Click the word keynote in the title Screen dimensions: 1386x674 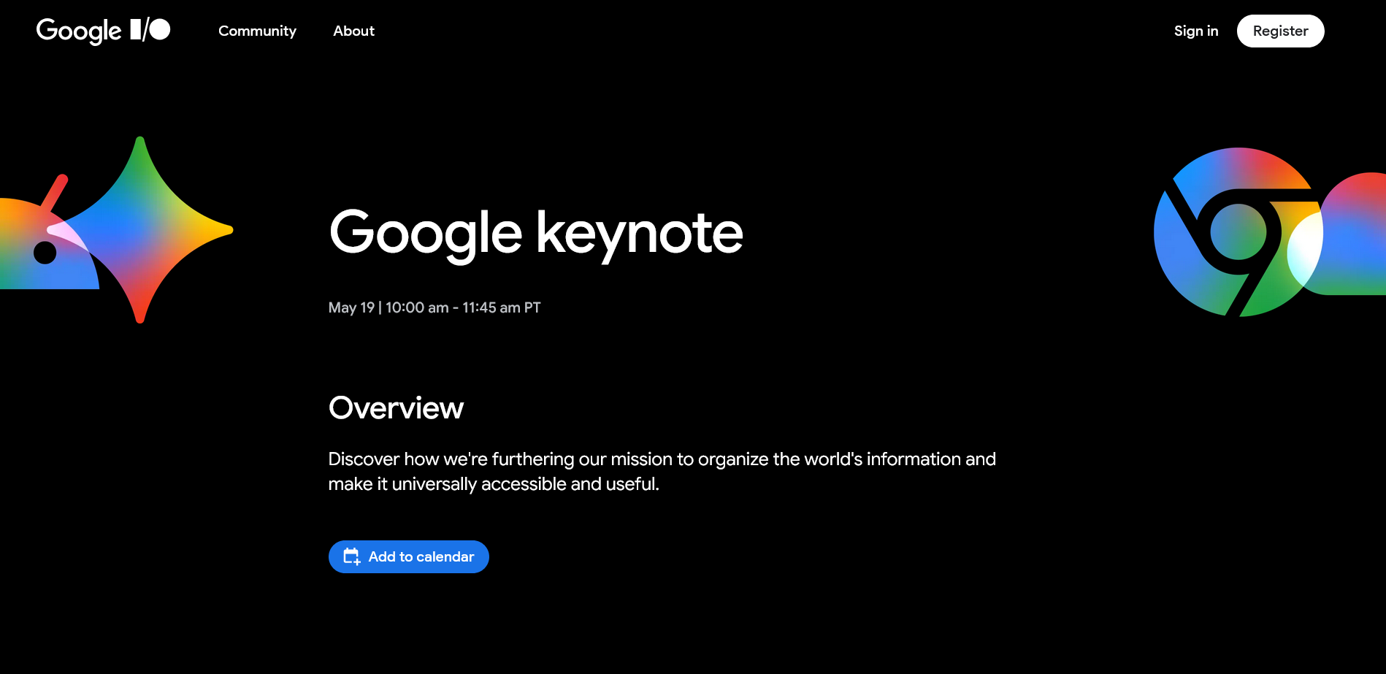[639, 233]
